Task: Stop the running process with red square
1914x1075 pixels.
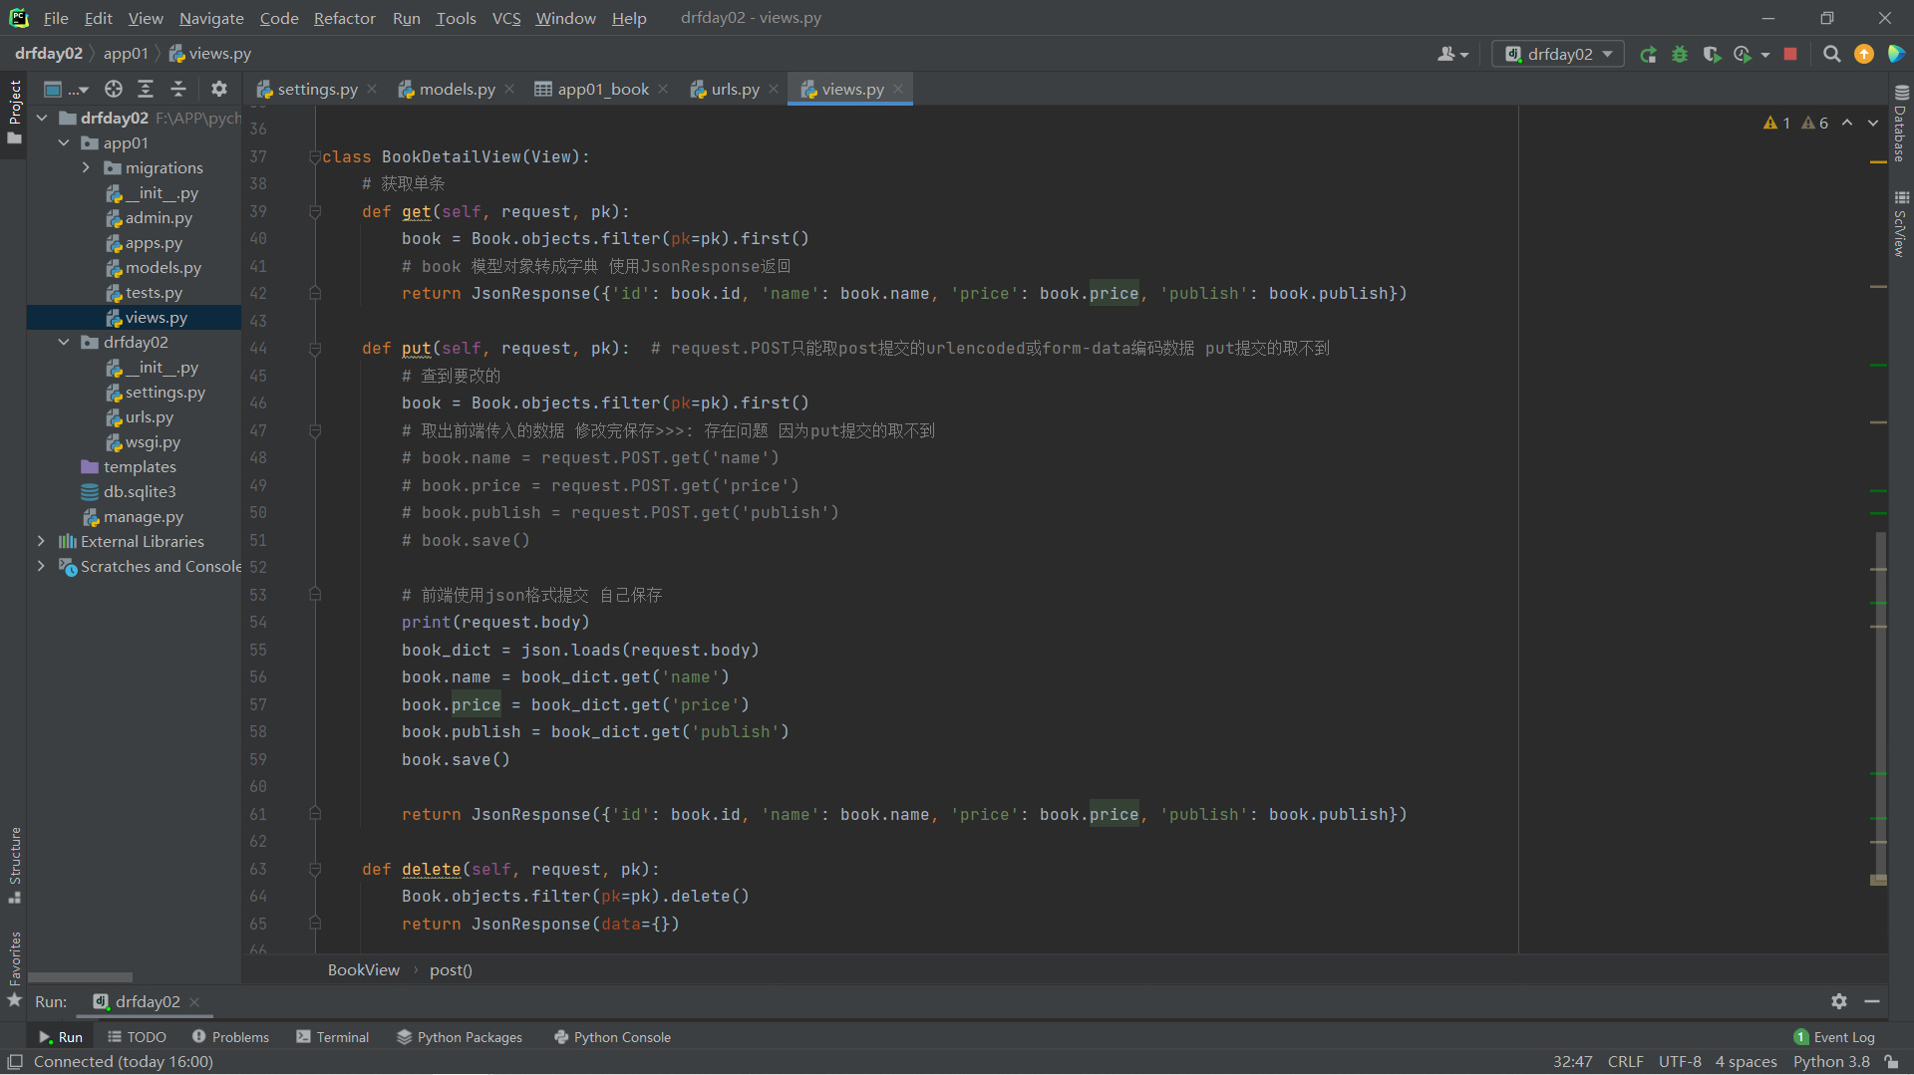Action: click(1790, 55)
